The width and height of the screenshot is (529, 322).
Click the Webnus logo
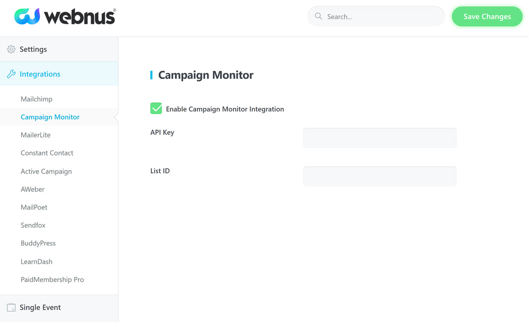(x=65, y=16)
